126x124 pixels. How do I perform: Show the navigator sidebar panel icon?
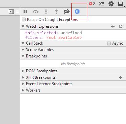pos(11,11)
